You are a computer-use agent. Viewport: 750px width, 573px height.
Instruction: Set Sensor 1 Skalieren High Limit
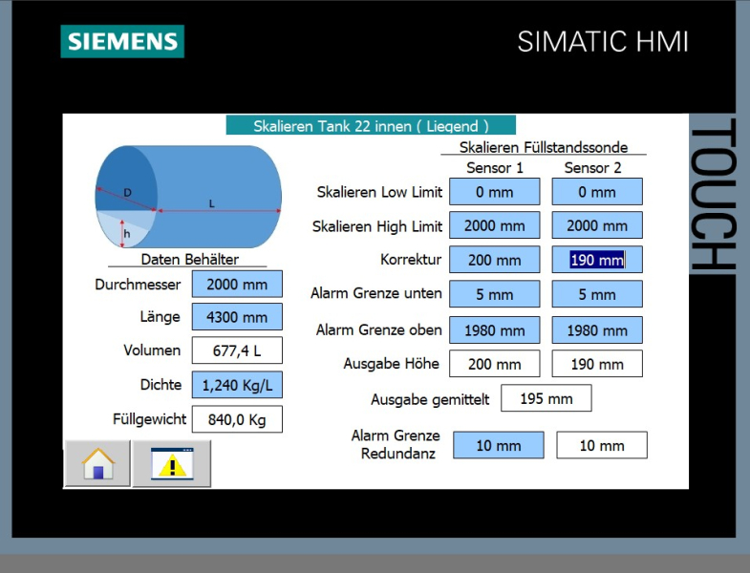pos(494,226)
